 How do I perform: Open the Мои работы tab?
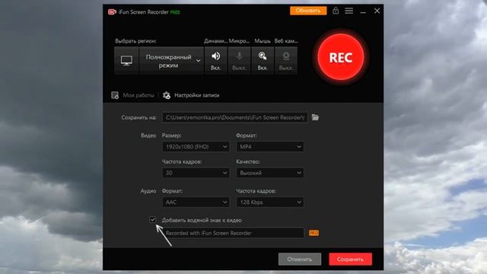coord(138,95)
